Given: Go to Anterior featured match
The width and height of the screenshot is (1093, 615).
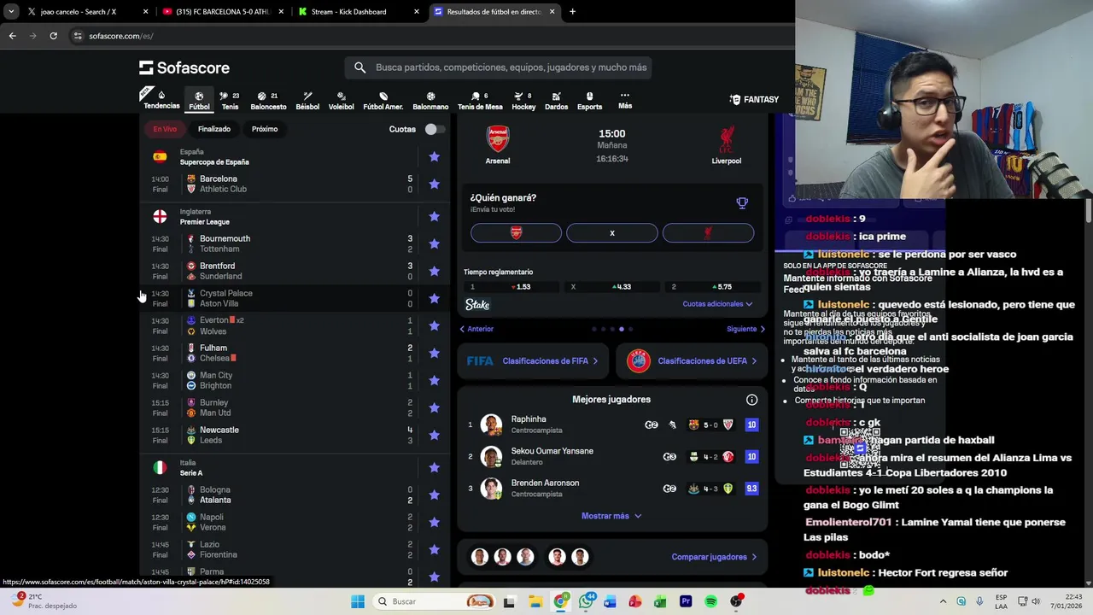Looking at the screenshot, I should pos(476,329).
